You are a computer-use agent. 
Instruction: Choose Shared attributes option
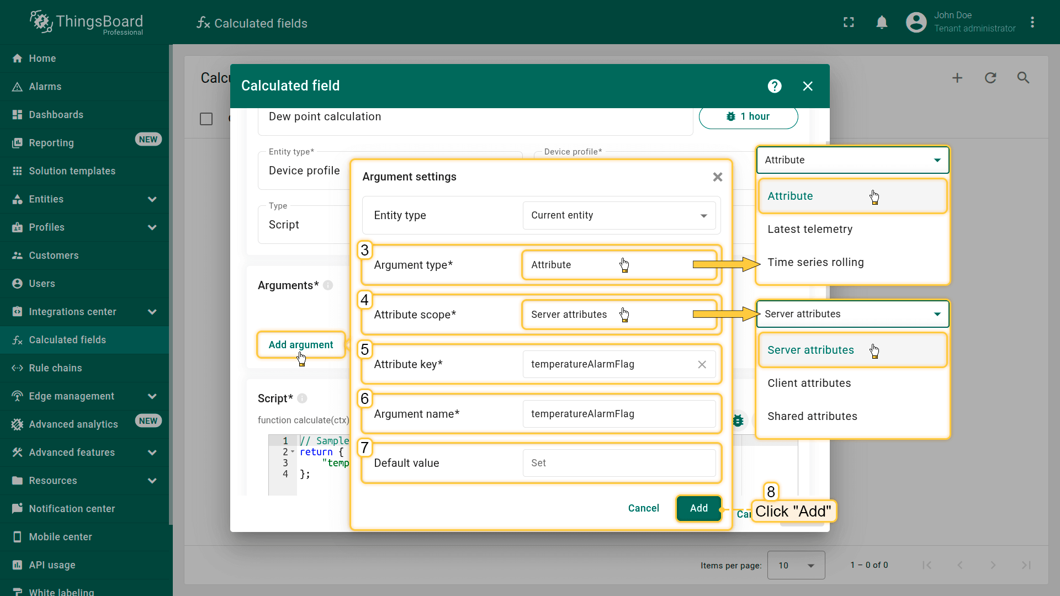812,416
